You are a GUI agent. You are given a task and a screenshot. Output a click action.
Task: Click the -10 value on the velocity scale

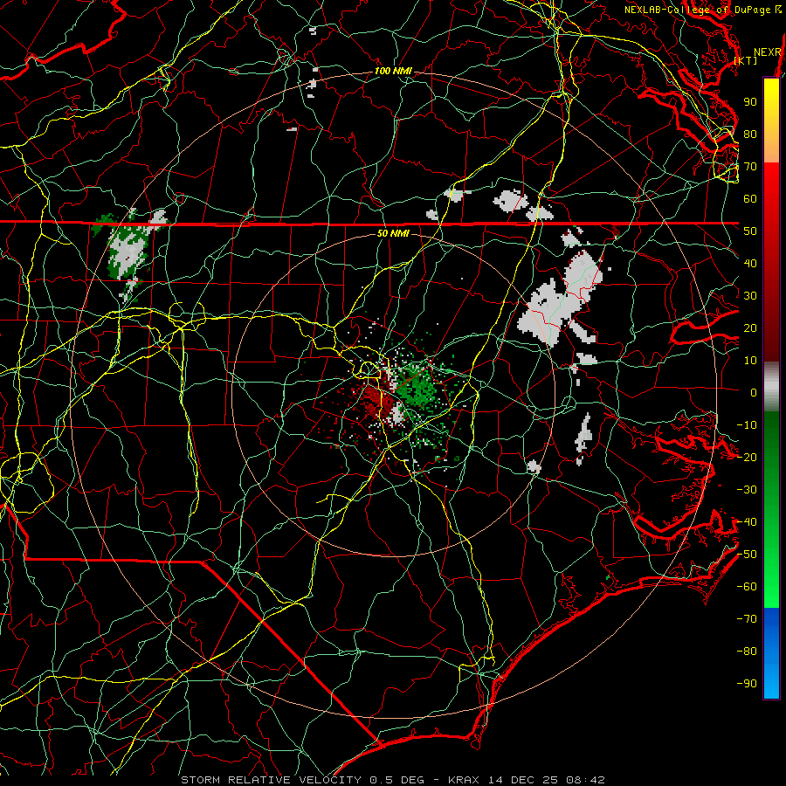coord(747,425)
